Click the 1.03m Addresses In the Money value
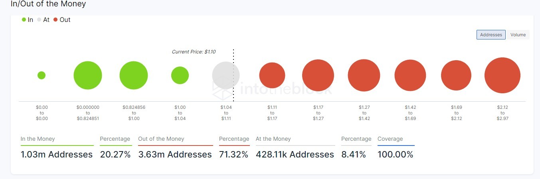 (x=57, y=155)
